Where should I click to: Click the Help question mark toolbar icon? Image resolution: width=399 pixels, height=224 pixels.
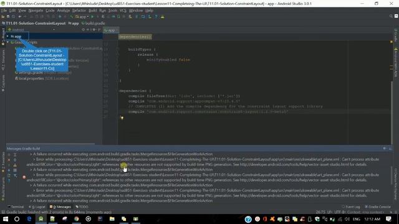point(156,17)
